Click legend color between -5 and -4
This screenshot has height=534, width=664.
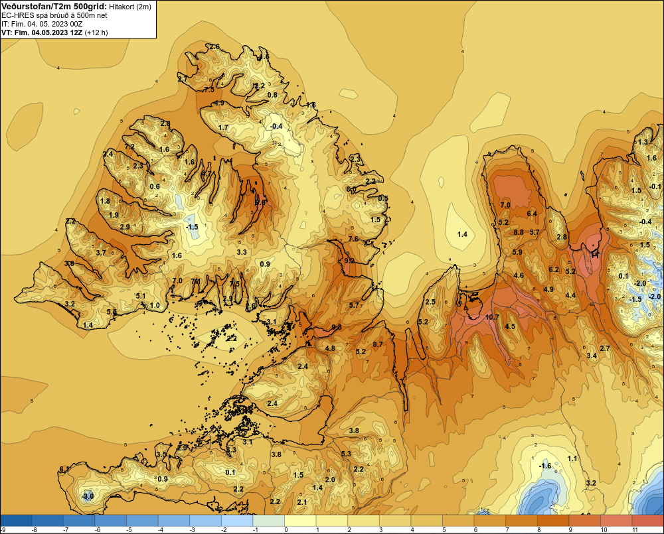coord(142,521)
